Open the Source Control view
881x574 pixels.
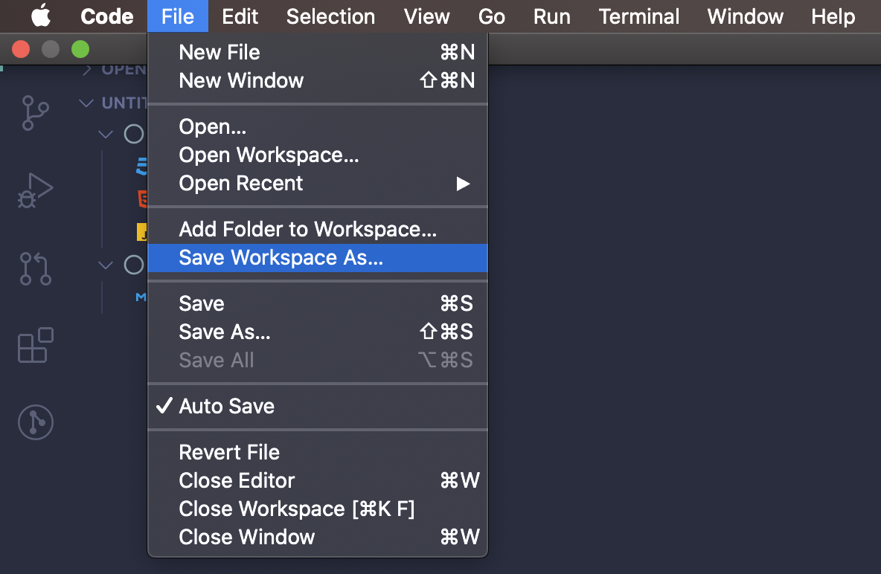[x=36, y=113]
